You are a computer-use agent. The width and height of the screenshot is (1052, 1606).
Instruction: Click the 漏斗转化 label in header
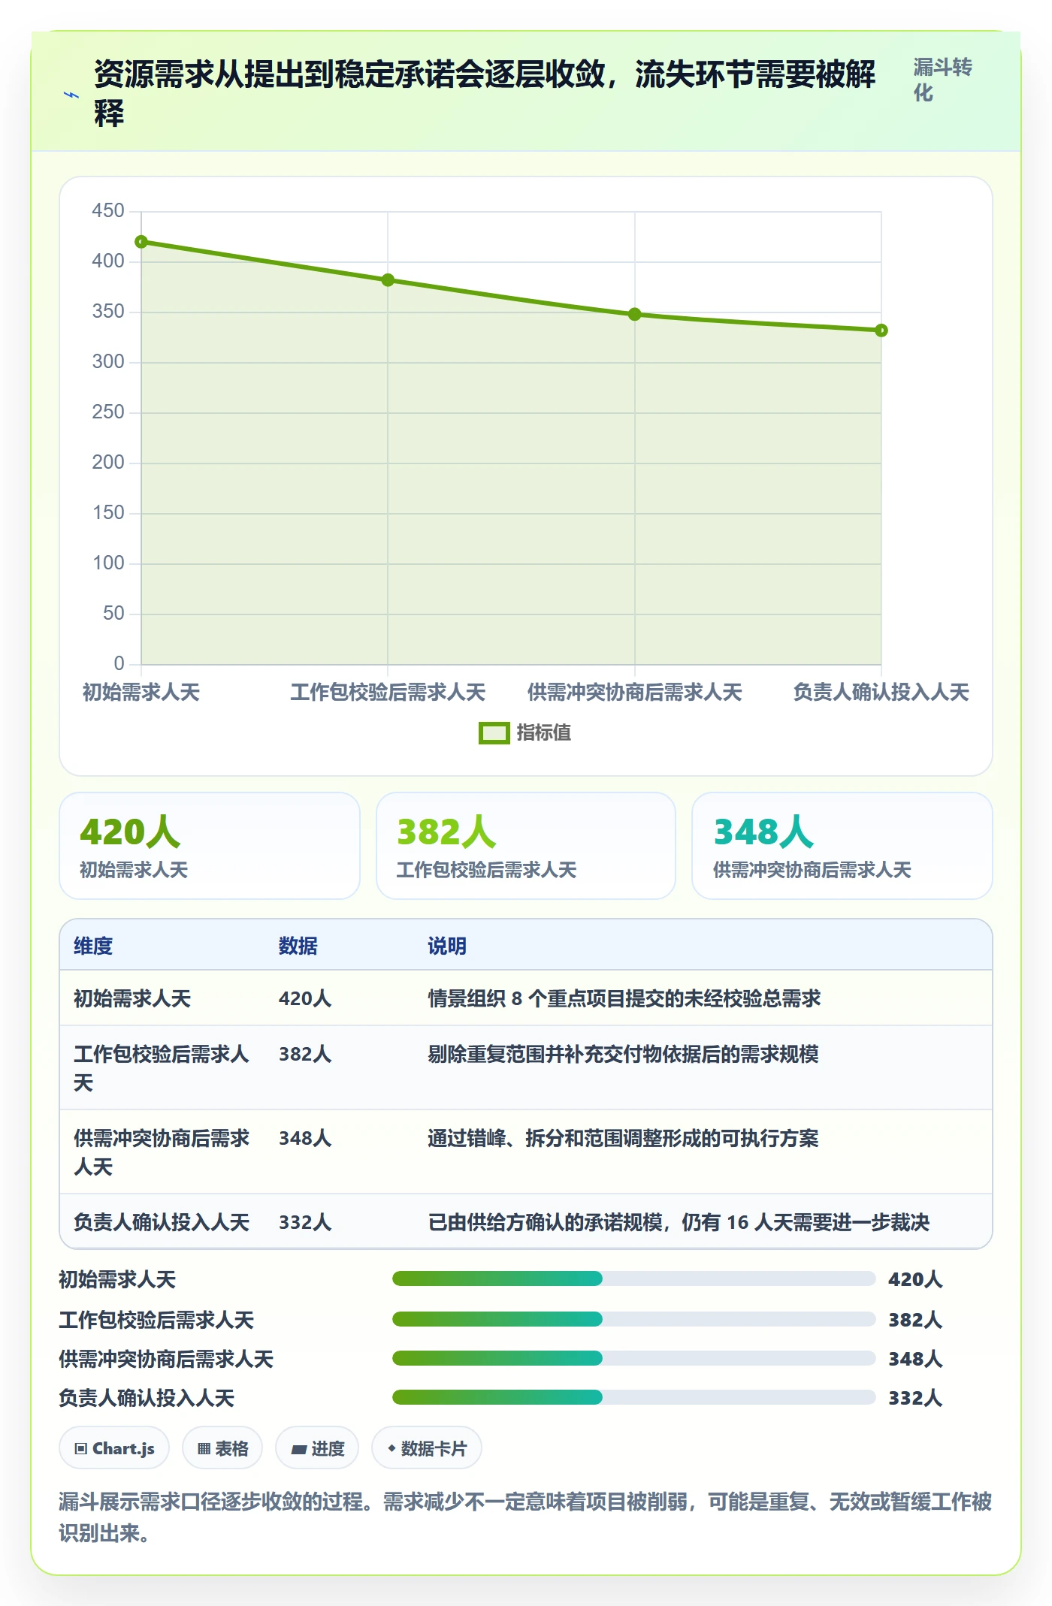click(x=942, y=80)
